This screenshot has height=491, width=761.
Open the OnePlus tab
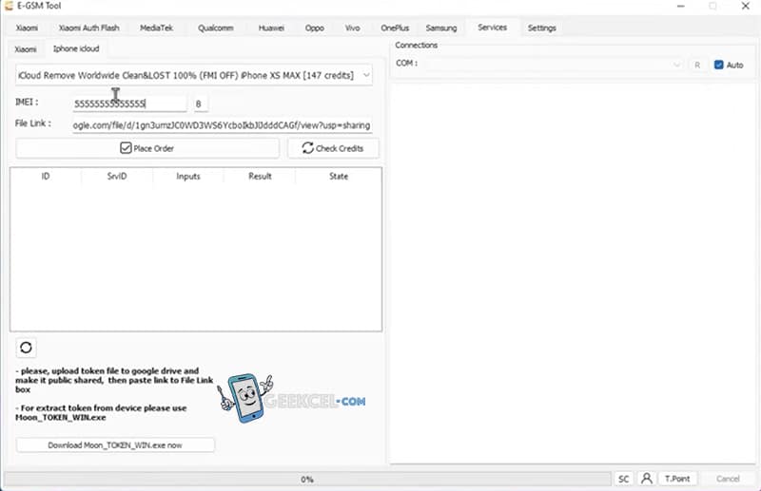[395, 28]
